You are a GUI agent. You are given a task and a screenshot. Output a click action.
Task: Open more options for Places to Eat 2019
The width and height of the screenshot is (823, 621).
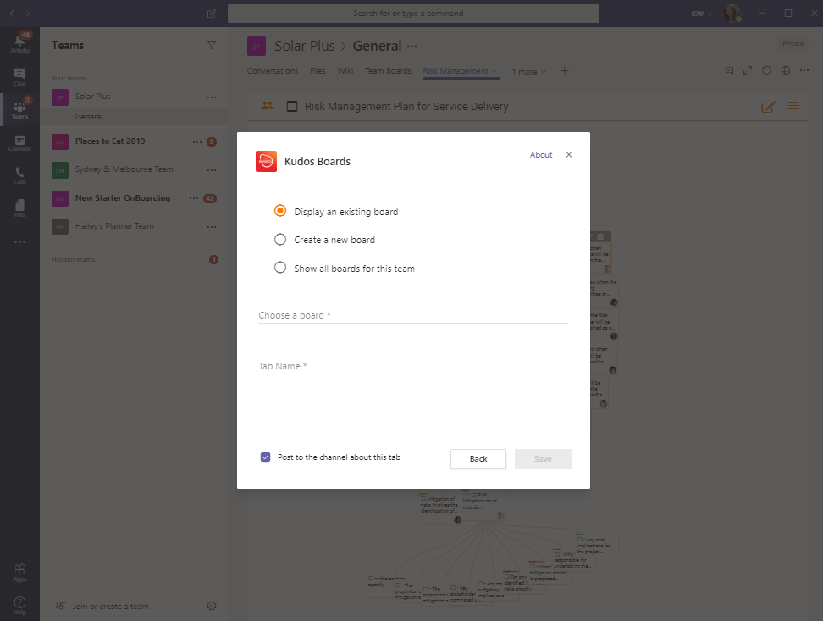(x=196, y=141)
